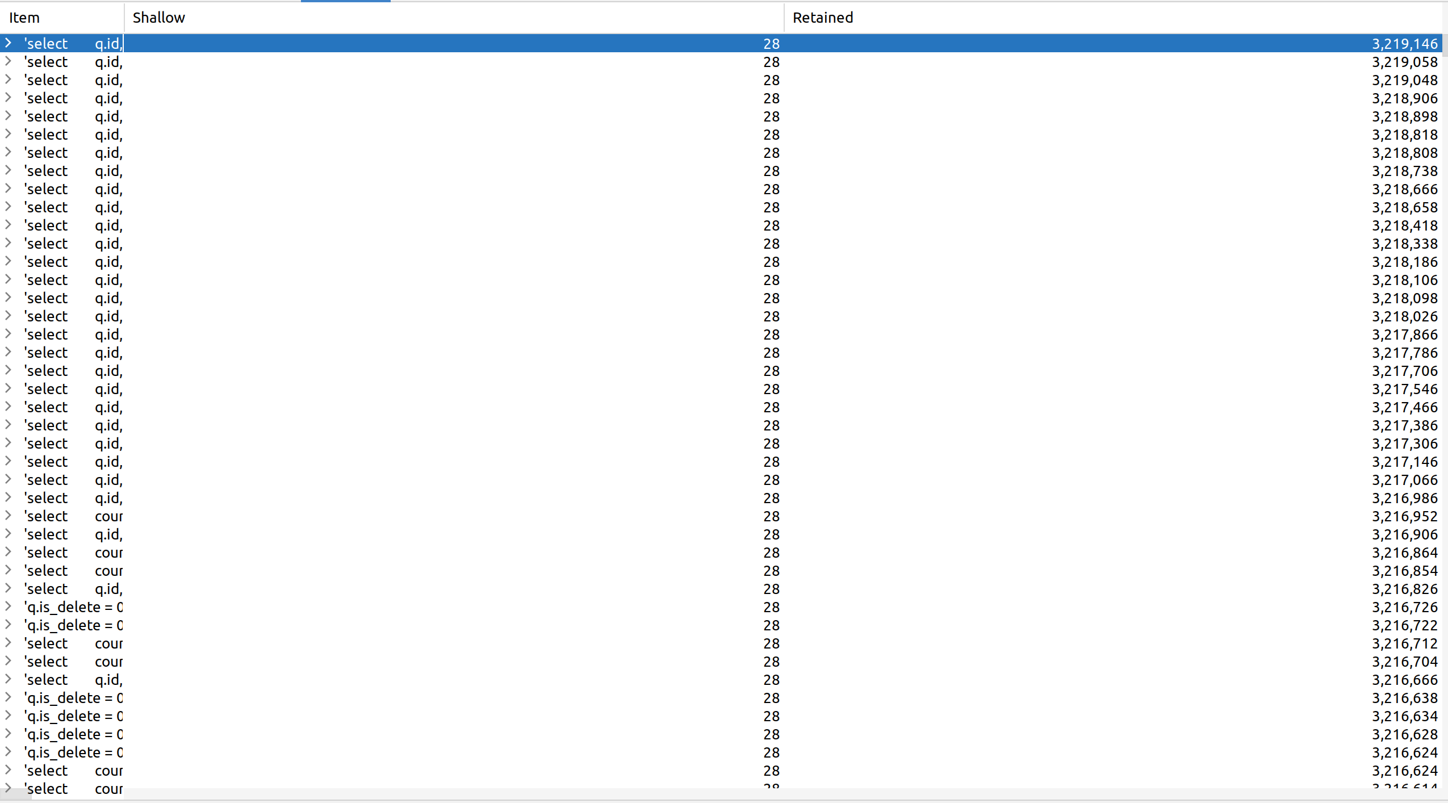Expand the last 'q.is_delete = 0' entry

pyautogui.click(x=9, y=752)
